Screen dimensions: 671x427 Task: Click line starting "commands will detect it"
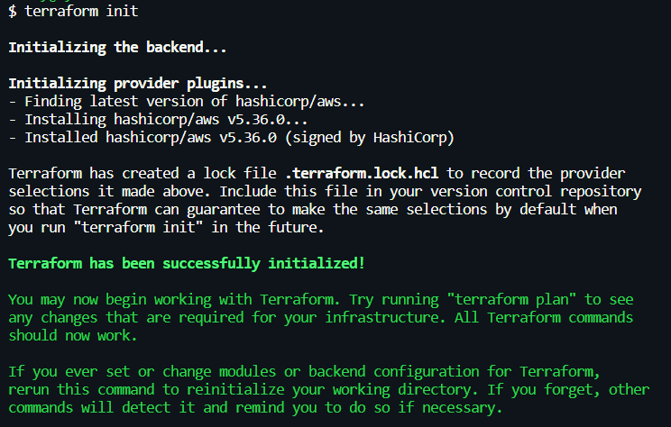(255, 408)
